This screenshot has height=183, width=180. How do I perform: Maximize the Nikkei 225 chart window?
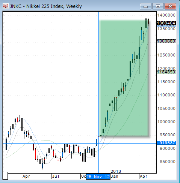(158, 6)
